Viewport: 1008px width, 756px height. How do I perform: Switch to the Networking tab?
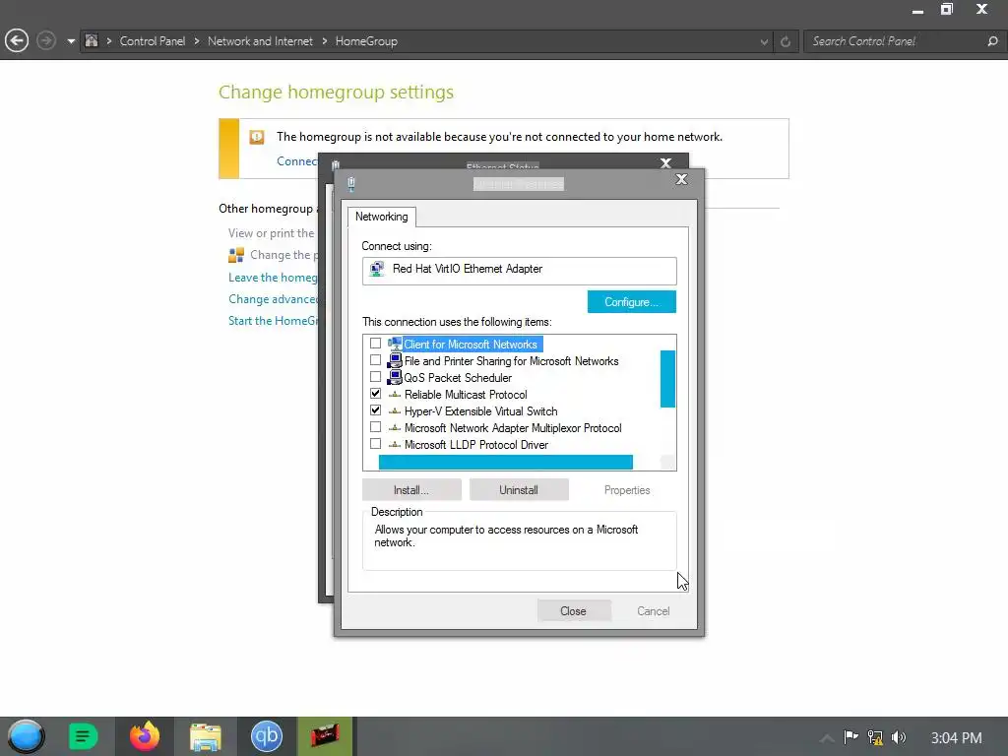click(381, 217)
